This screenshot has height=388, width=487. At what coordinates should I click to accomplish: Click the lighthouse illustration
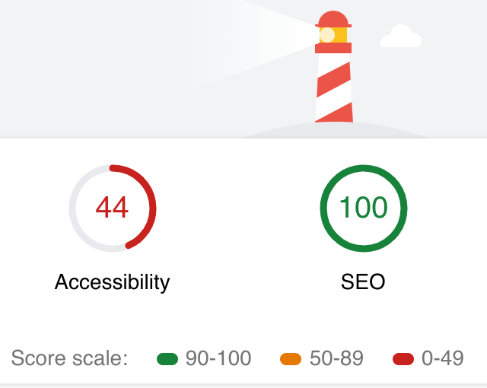click(x=333, y=66)
